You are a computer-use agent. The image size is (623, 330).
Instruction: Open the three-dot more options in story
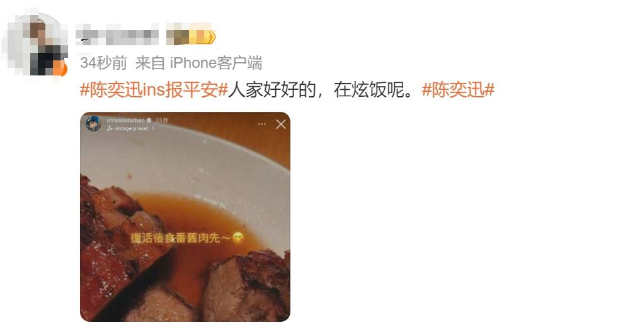pos(261,124)
